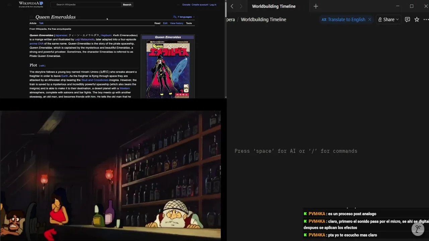Viewport: 429px width, 241px height.
Task: Click the page title Queen Emeraldas
Action: 55,17
